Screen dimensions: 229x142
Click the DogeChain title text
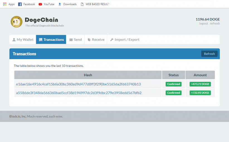(x=41, y=20)
